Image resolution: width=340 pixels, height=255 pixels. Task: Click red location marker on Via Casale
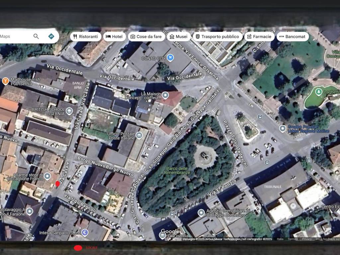pyautogui.click(x=57, y=184)
